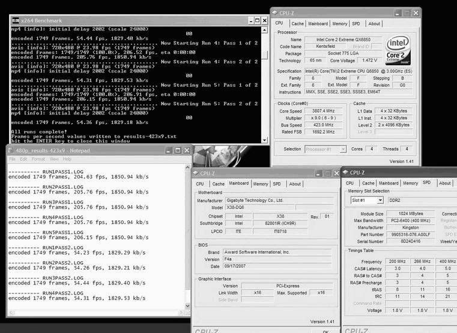Open the Format menu in Notepad
This screenshot has height=333, width=457.
pyautogui.click(x=38, y=159)
